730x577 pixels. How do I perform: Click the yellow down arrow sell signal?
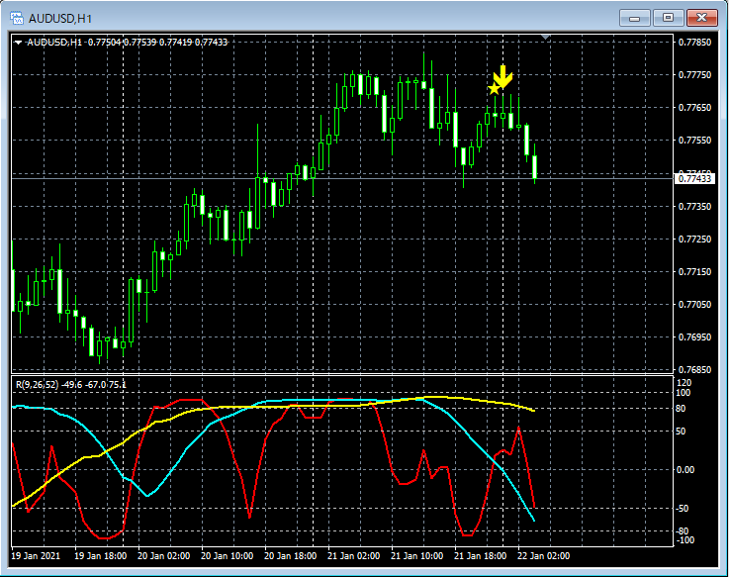503,76
